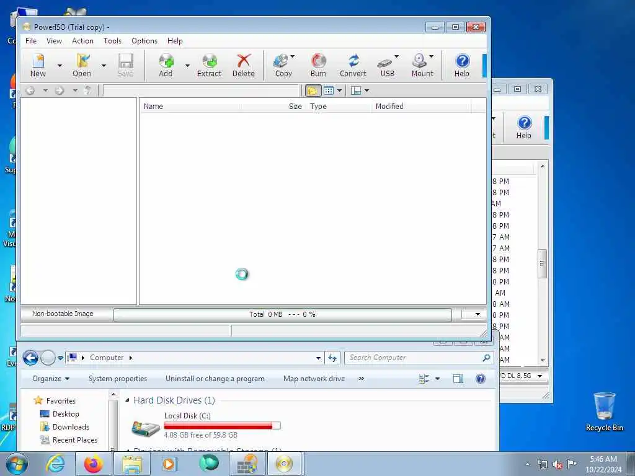Viewport: 635px width, 476px height.
Task: Expand the Mount button dropdown arrow
Action: [x=432, y=56]
